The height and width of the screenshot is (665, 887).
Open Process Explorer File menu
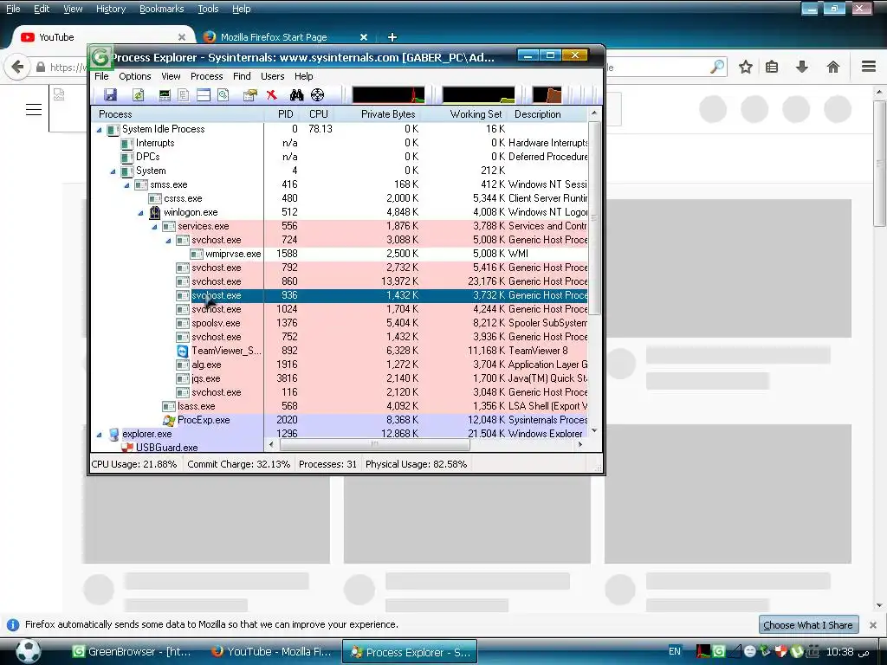[101, 76]
